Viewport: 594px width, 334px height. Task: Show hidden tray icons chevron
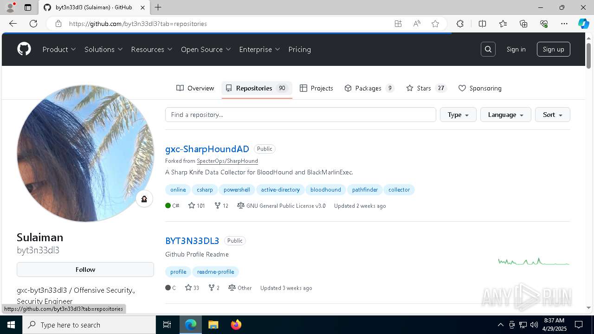coord(500,325)
